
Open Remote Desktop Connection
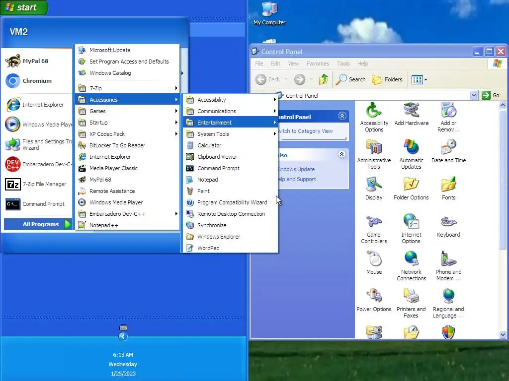pyautogui.click(x=231, y=214)
